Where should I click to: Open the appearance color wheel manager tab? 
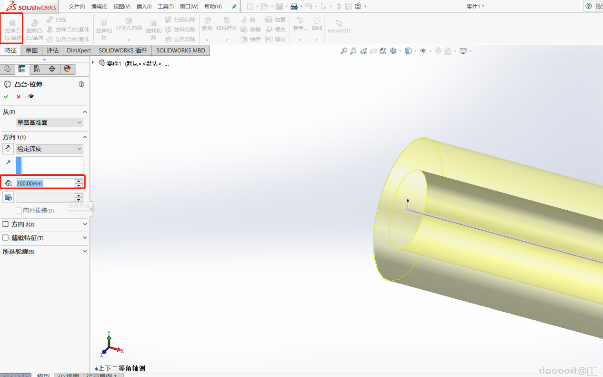click(67, 69)
